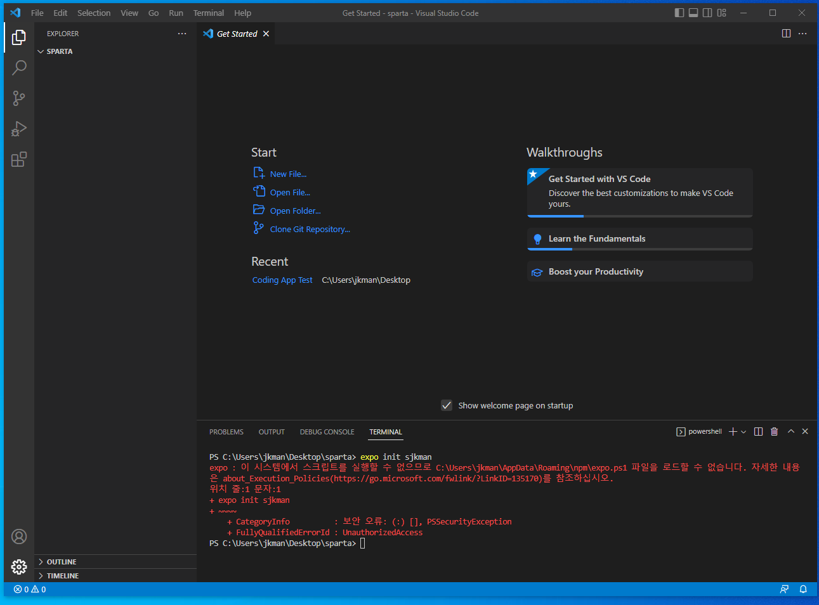Open Learn the Fundamentals walkthrough
819x605 pixels.
coord(640,239)
